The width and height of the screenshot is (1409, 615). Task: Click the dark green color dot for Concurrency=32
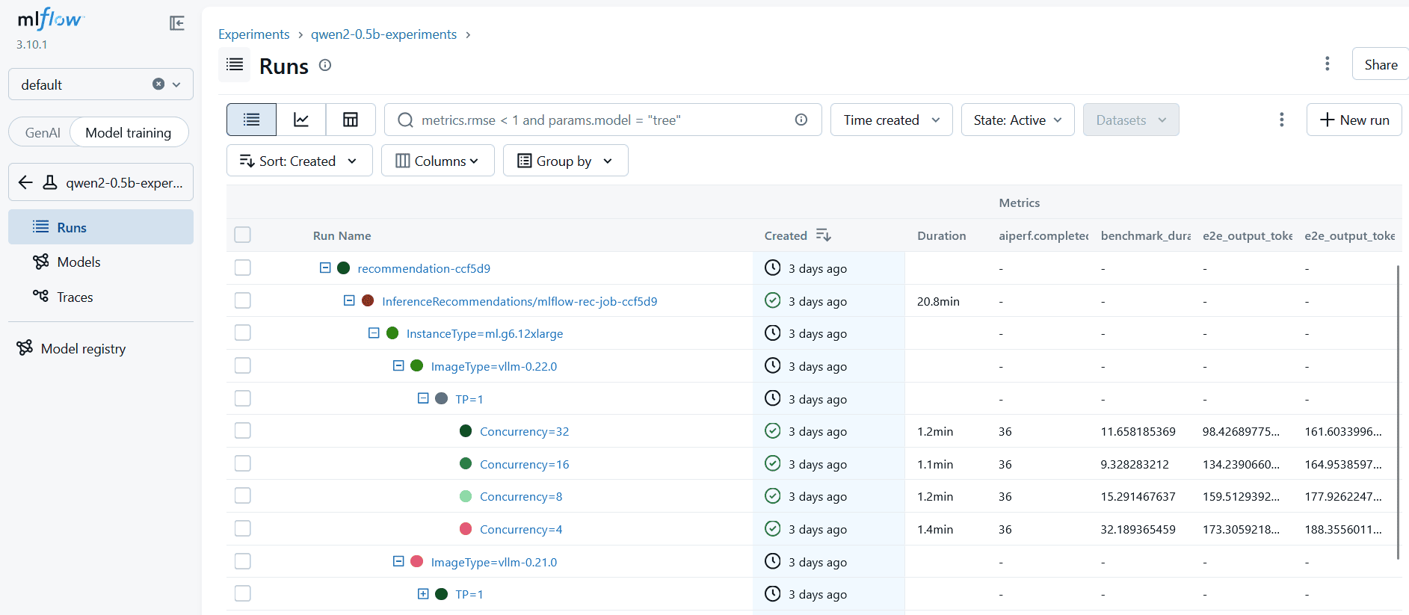pos(466,430)
